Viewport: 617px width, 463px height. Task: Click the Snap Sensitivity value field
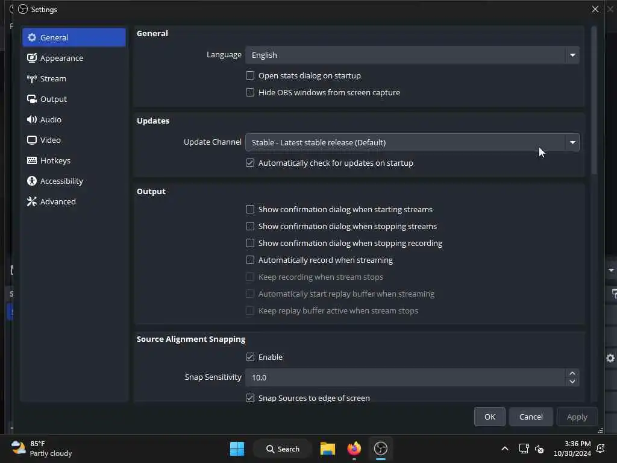point(406,377)
